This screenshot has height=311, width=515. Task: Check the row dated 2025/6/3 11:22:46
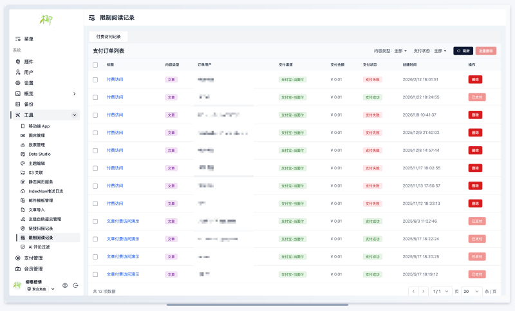(x=95, y=221)
